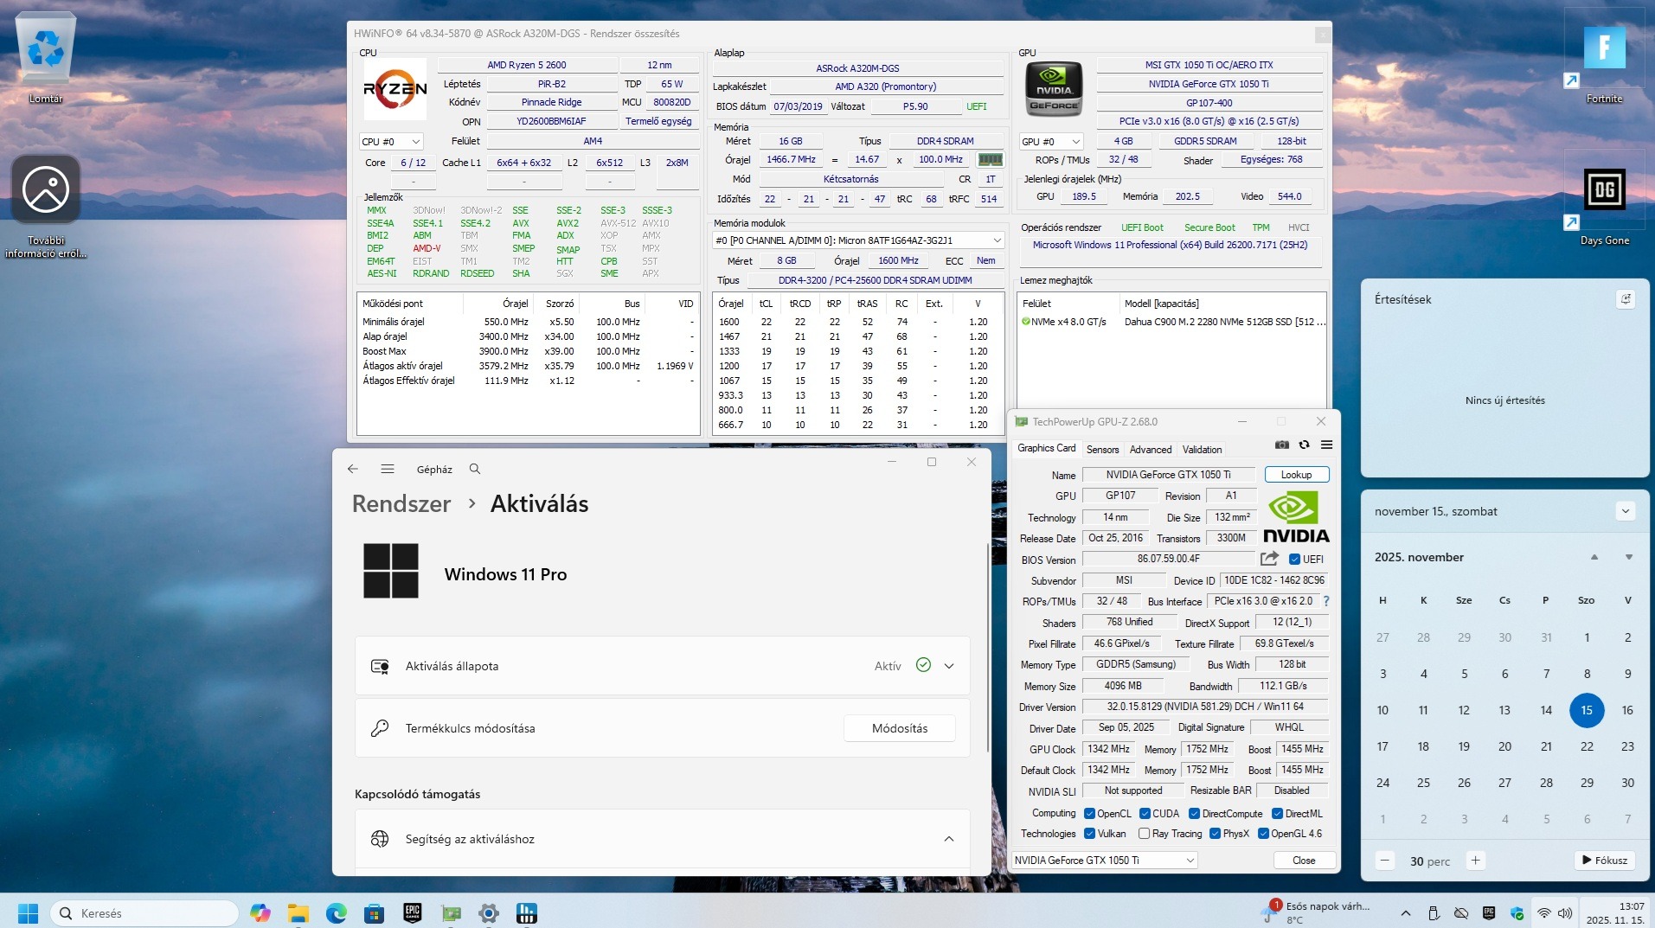Click the BIOS share/export icon in GPU-Z
The height and width of the screenshot is (928, 1655).
click(x=1269, y=559)
